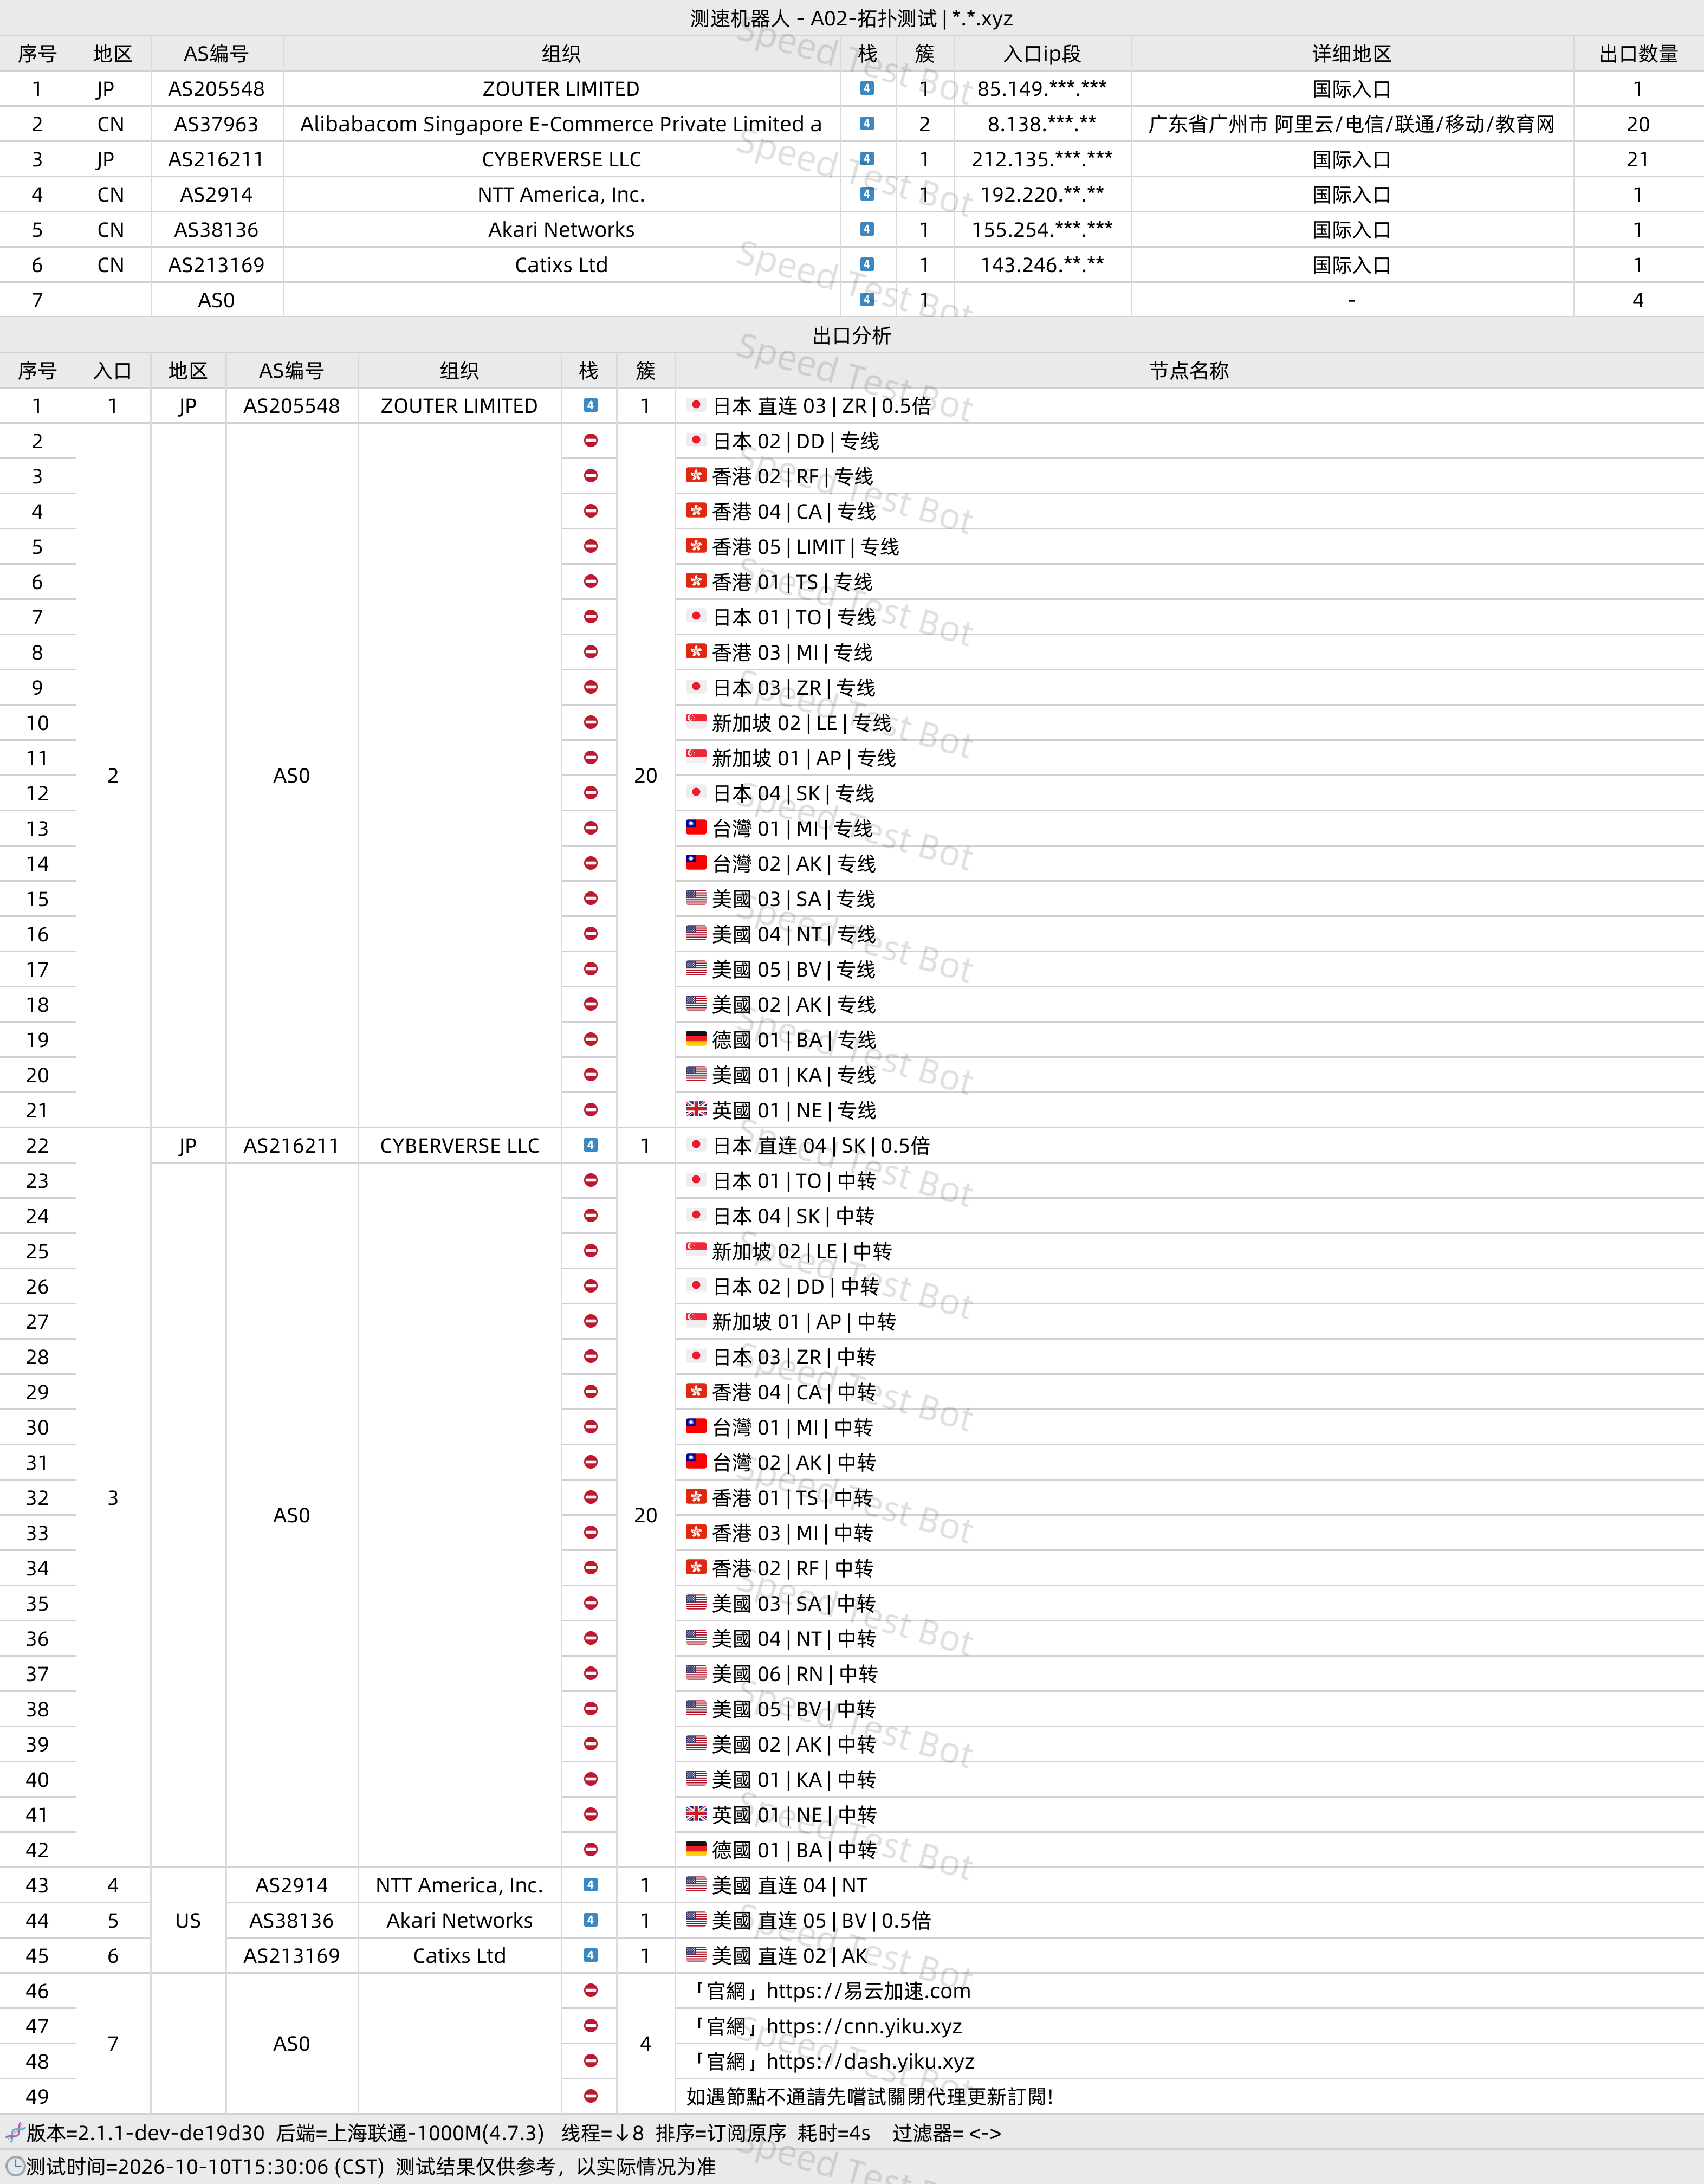Click the 详细地区 column header
Viewport: 1704px width, 2184px height.
1352,54
